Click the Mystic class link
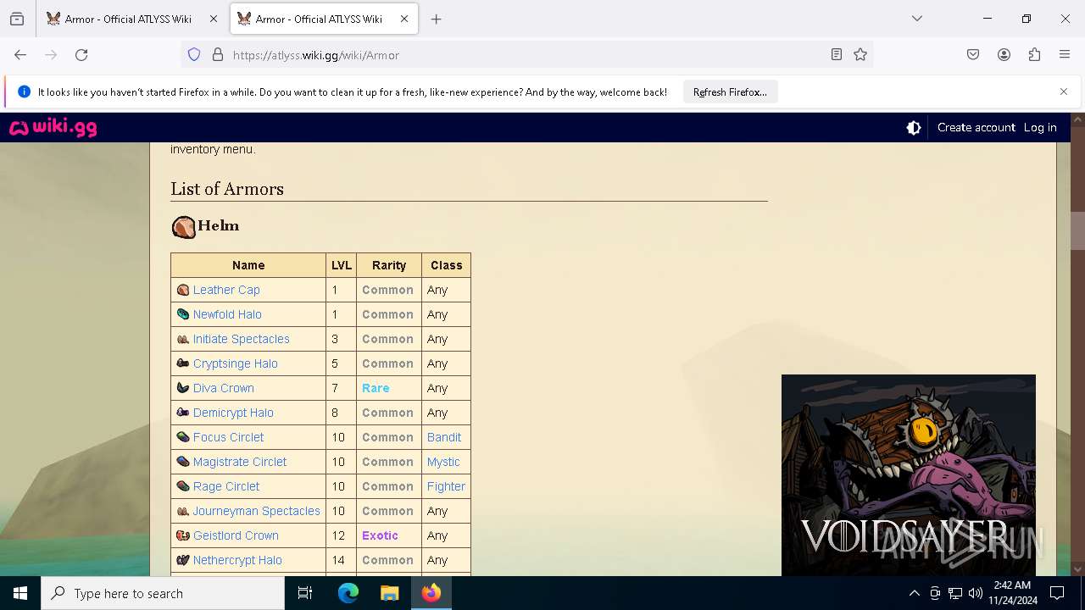This screenshot has width=1085, height=610. [x=443, y=462]
